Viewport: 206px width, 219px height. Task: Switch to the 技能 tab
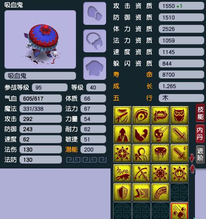pyautogui.click(x=200, y=113)
